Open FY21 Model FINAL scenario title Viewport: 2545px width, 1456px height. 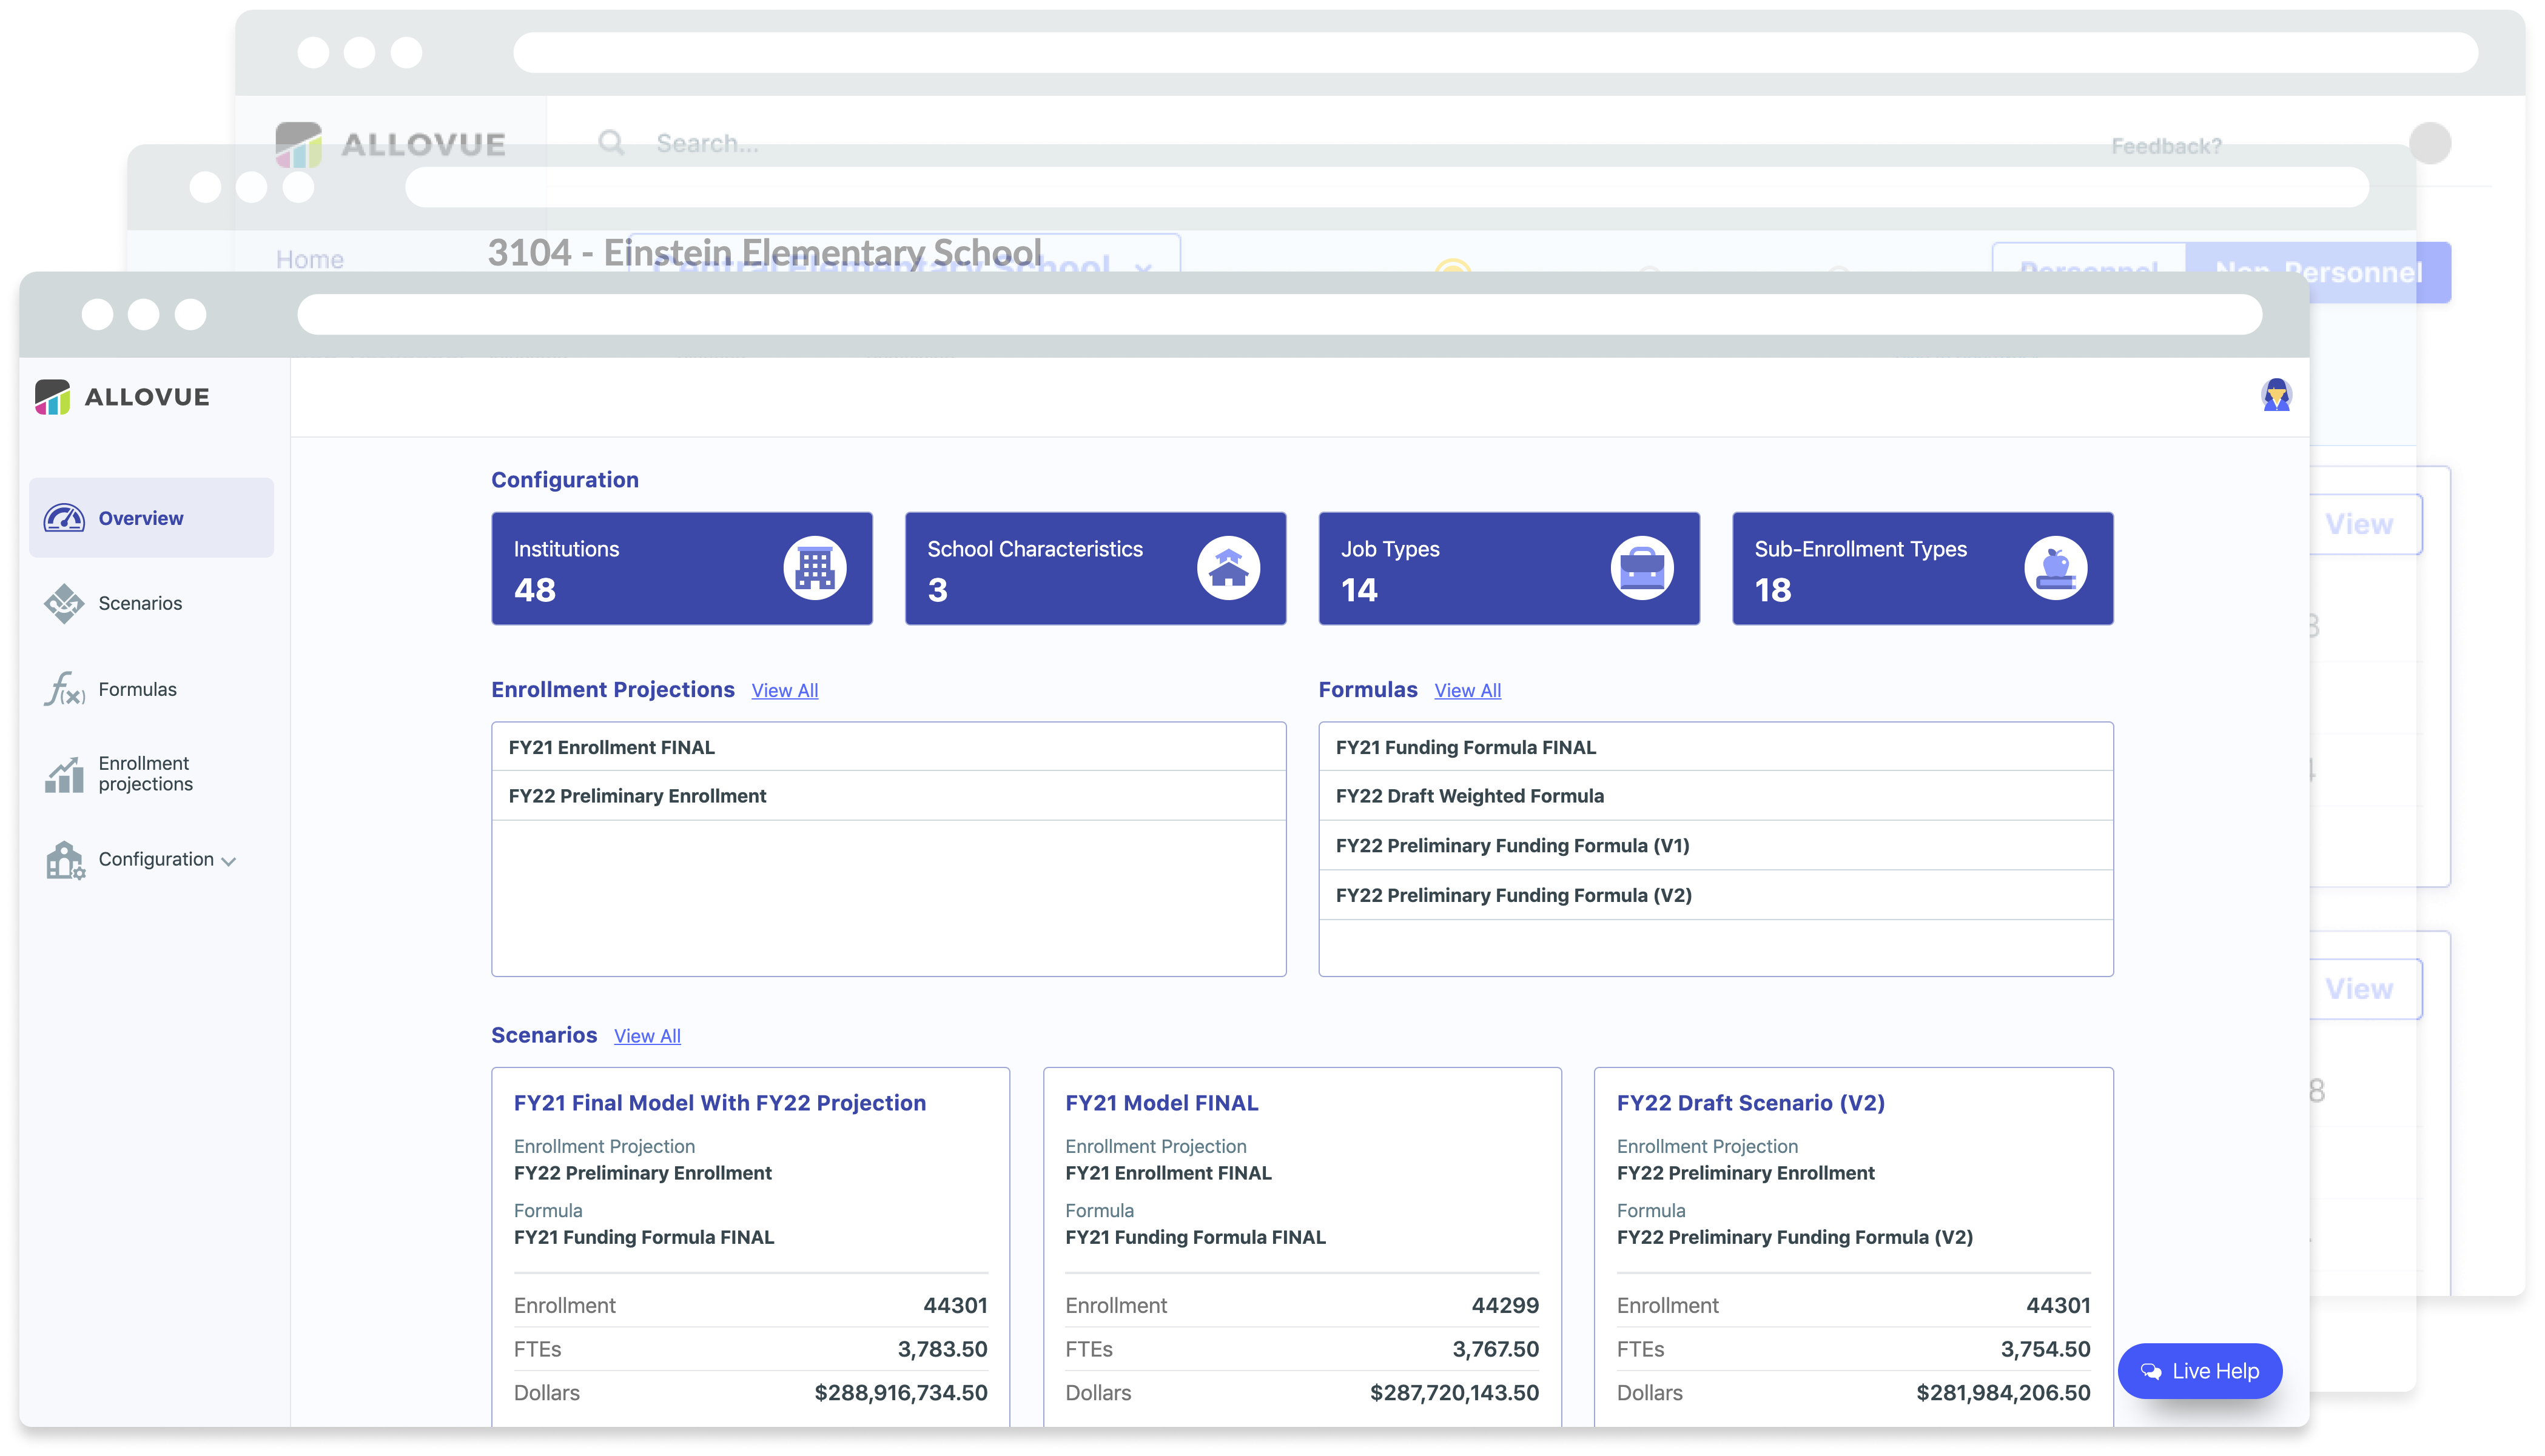click(x=1160, y=1103)
